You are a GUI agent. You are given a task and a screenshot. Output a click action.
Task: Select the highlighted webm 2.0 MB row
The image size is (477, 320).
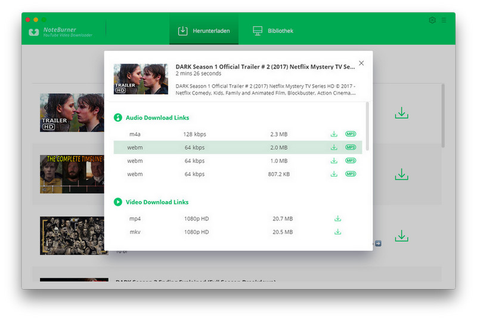click(x=238, y=147)
